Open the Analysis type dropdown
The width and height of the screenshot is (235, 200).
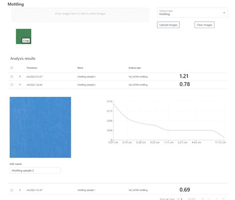[x=192, y=13]
